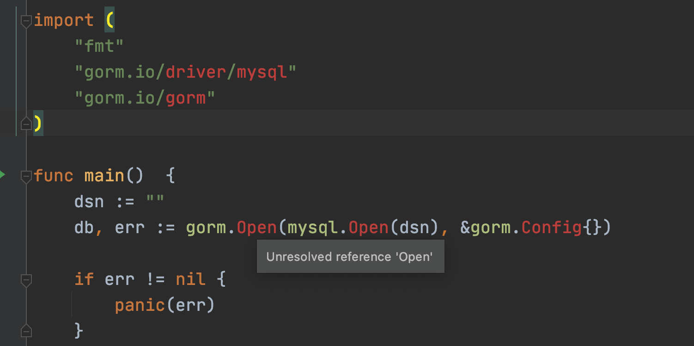Click the nil keyword

coord(191,279)
